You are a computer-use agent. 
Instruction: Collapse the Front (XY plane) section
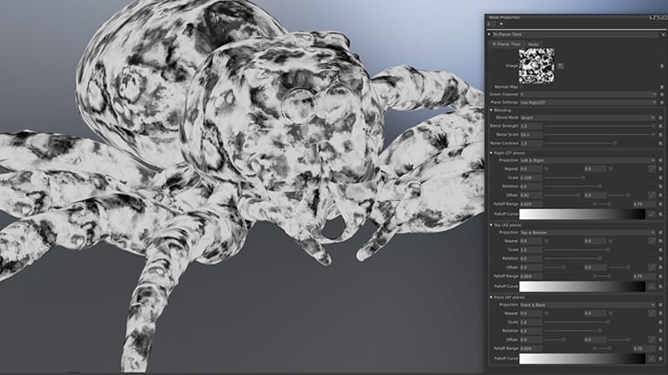(x=491, y=297)
